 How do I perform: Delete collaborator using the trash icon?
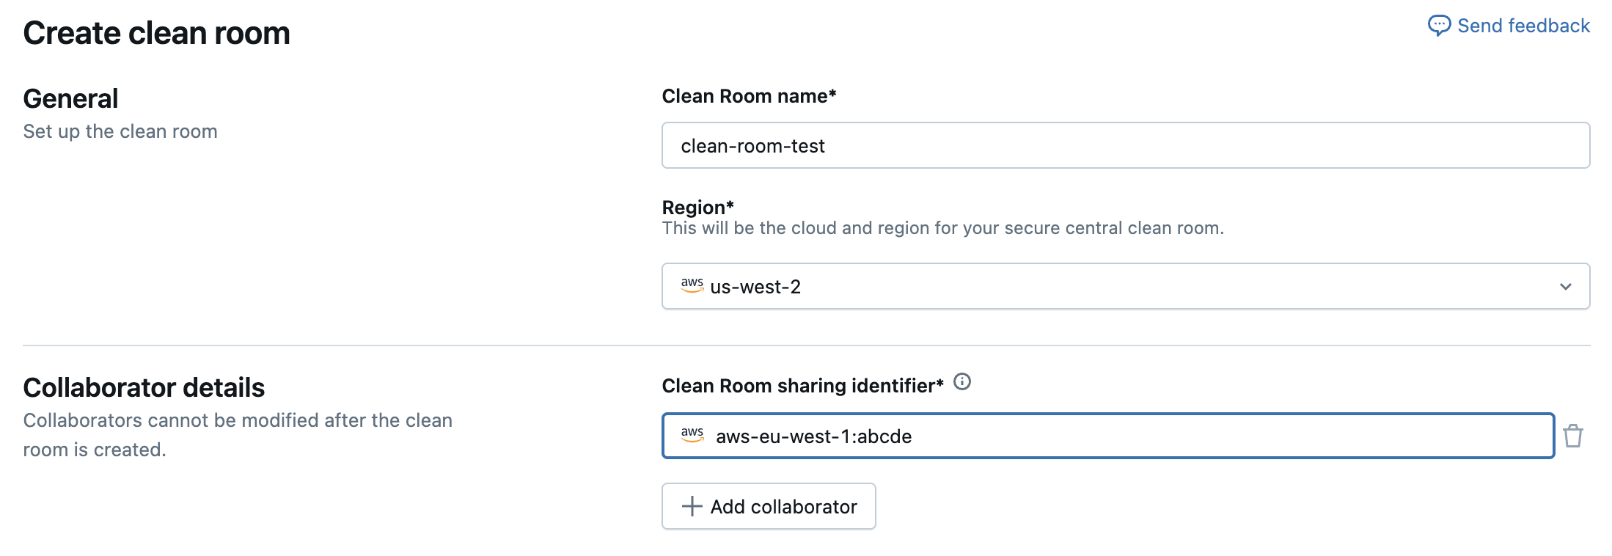click(x=1572, y=436)
